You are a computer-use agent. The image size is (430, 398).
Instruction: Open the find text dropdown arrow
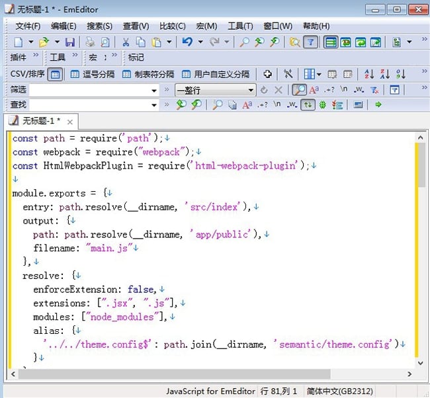coord(154,105)
